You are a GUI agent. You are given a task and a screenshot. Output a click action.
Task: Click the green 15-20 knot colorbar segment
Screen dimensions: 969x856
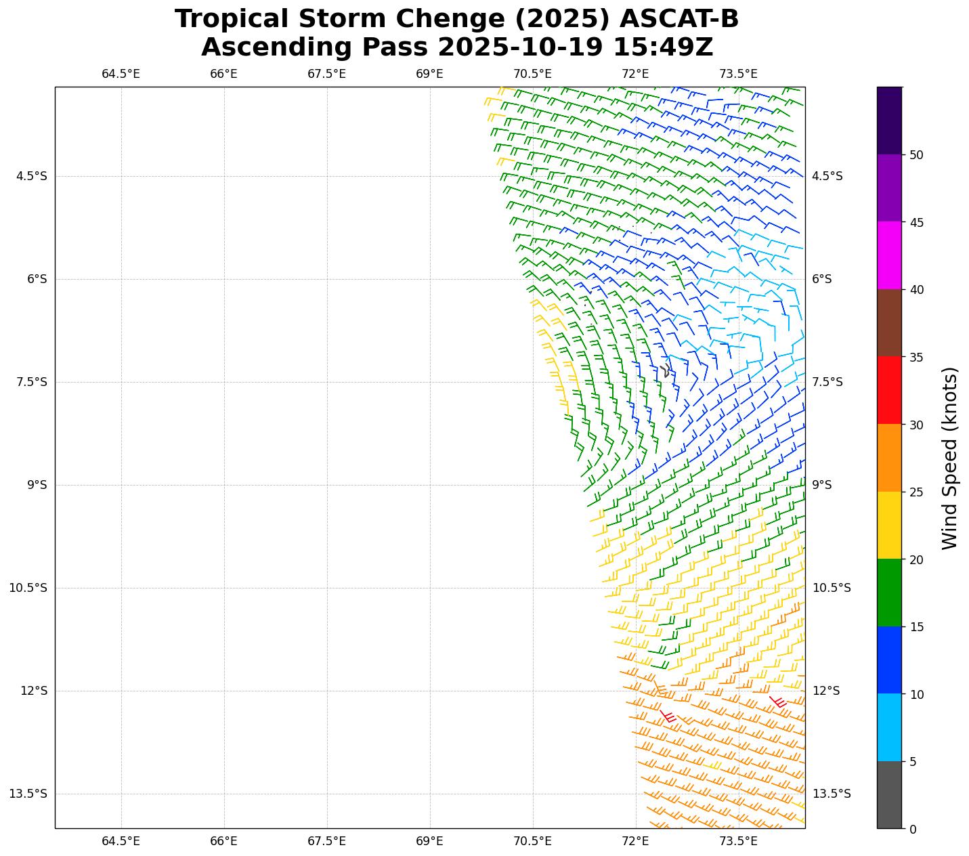click(889, 593)
